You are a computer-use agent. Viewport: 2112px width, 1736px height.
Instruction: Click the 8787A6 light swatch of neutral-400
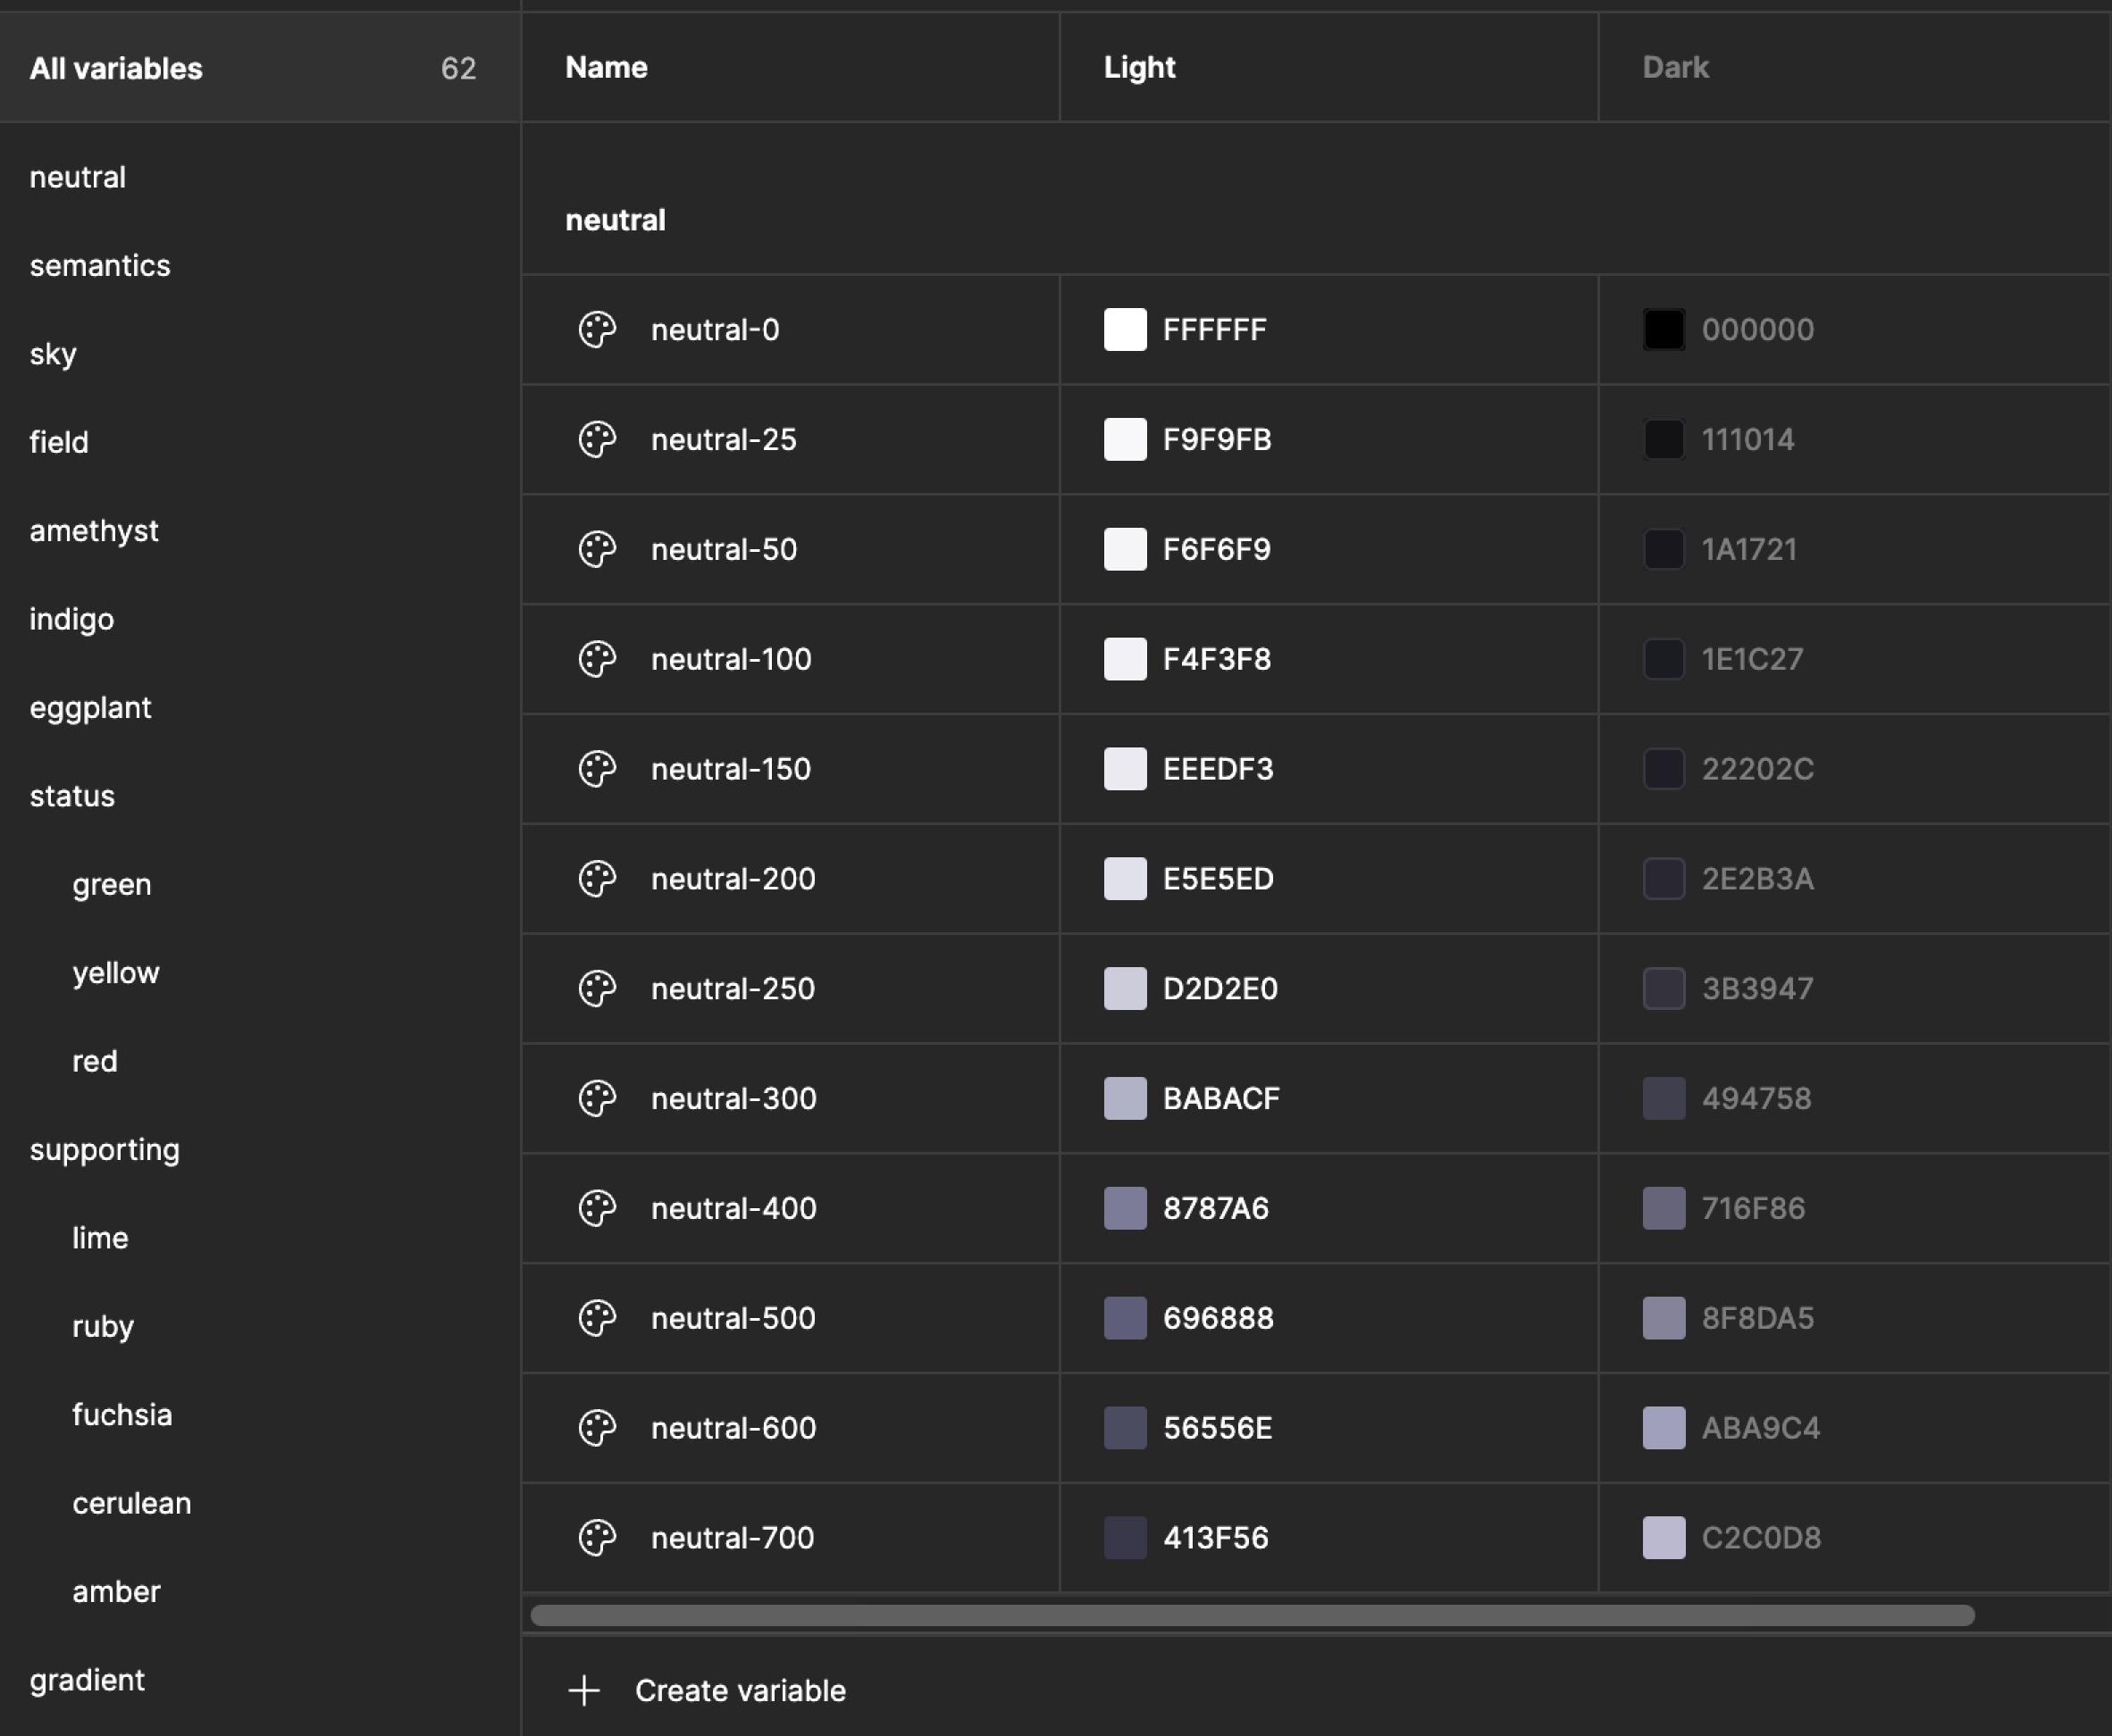1125,1208
